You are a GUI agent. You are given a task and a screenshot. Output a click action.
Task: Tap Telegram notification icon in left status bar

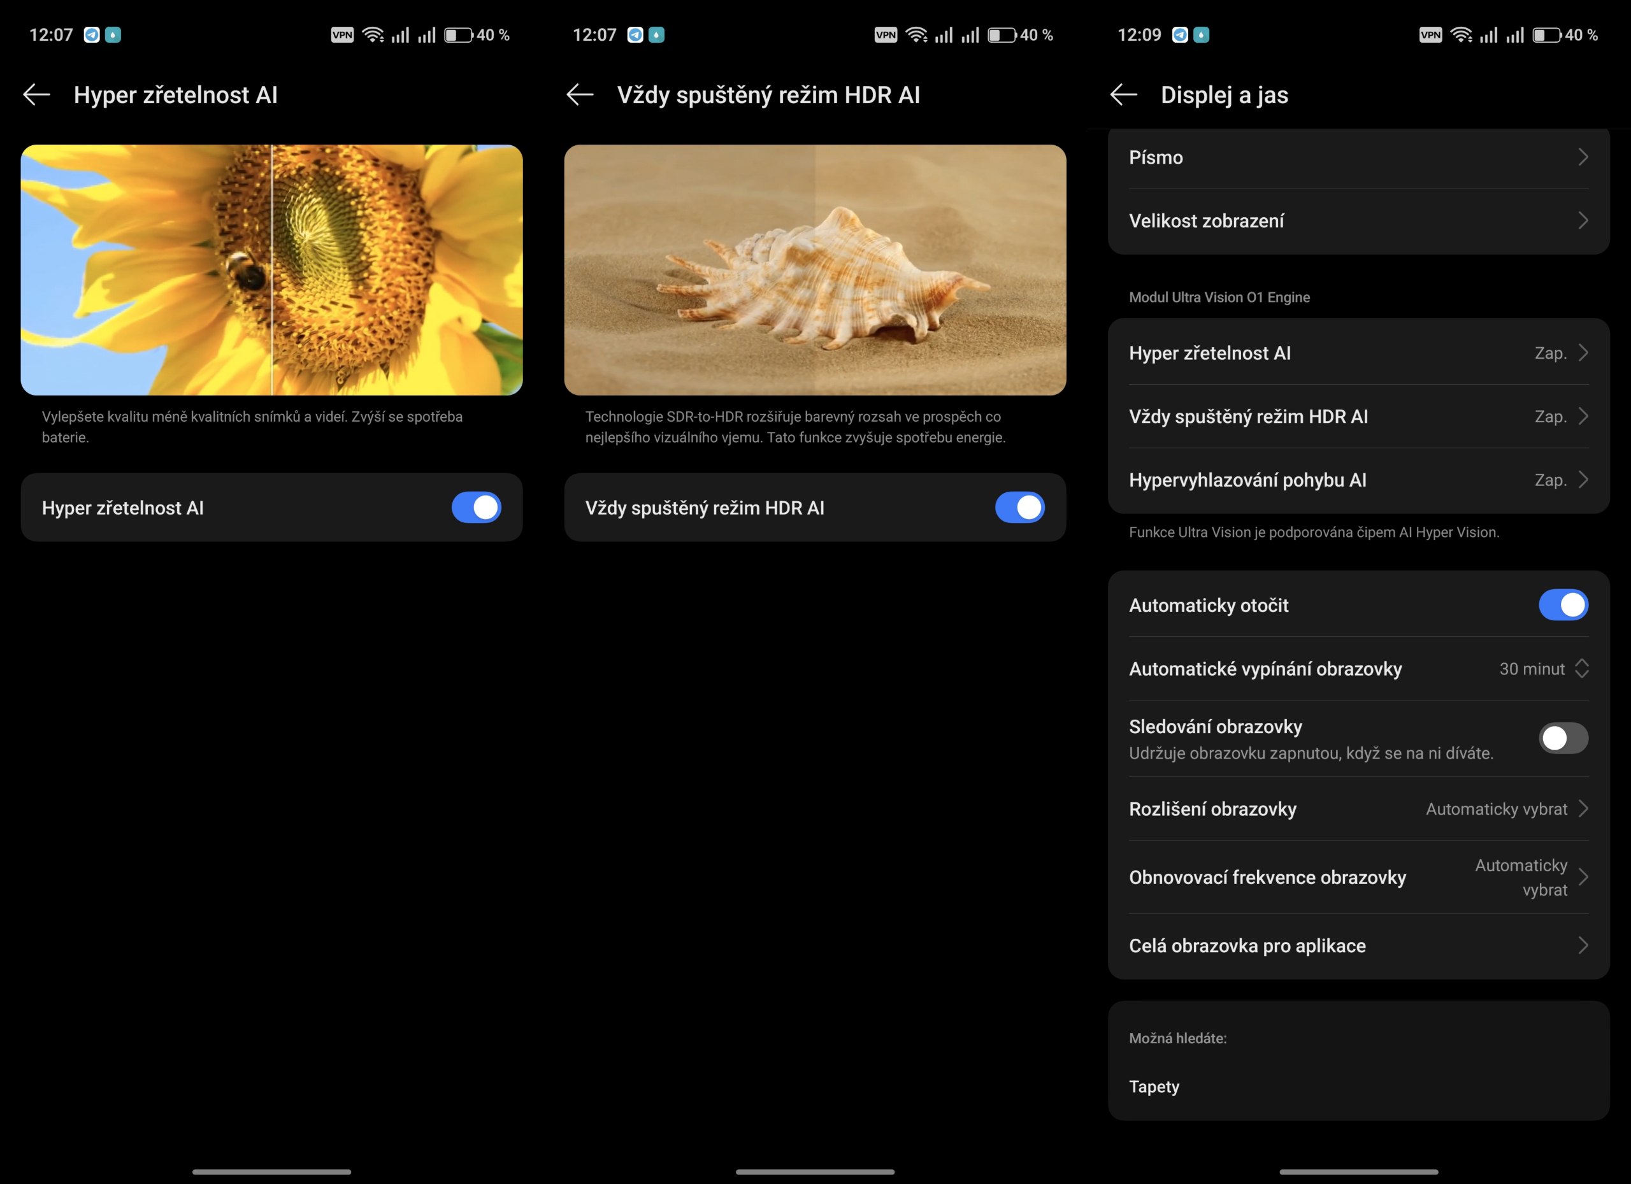(91, 34)
